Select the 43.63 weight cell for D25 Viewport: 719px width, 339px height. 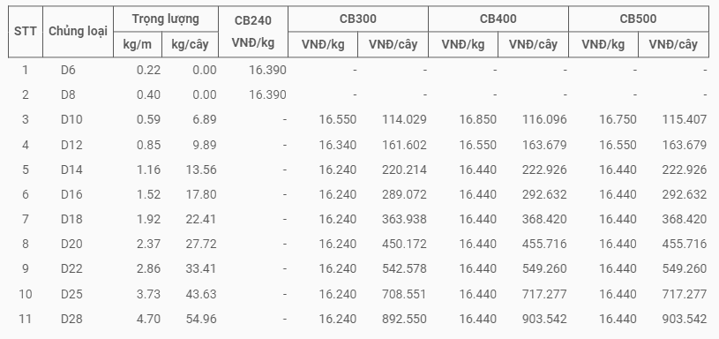[x=201, y=294]
